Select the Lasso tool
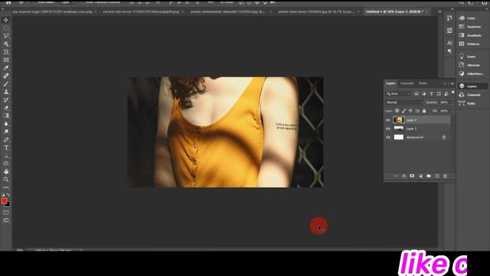The image size is (490, 276). (x=6, y=36)
